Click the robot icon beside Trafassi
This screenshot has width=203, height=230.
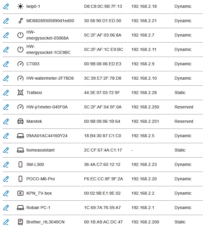pos(20,93)
